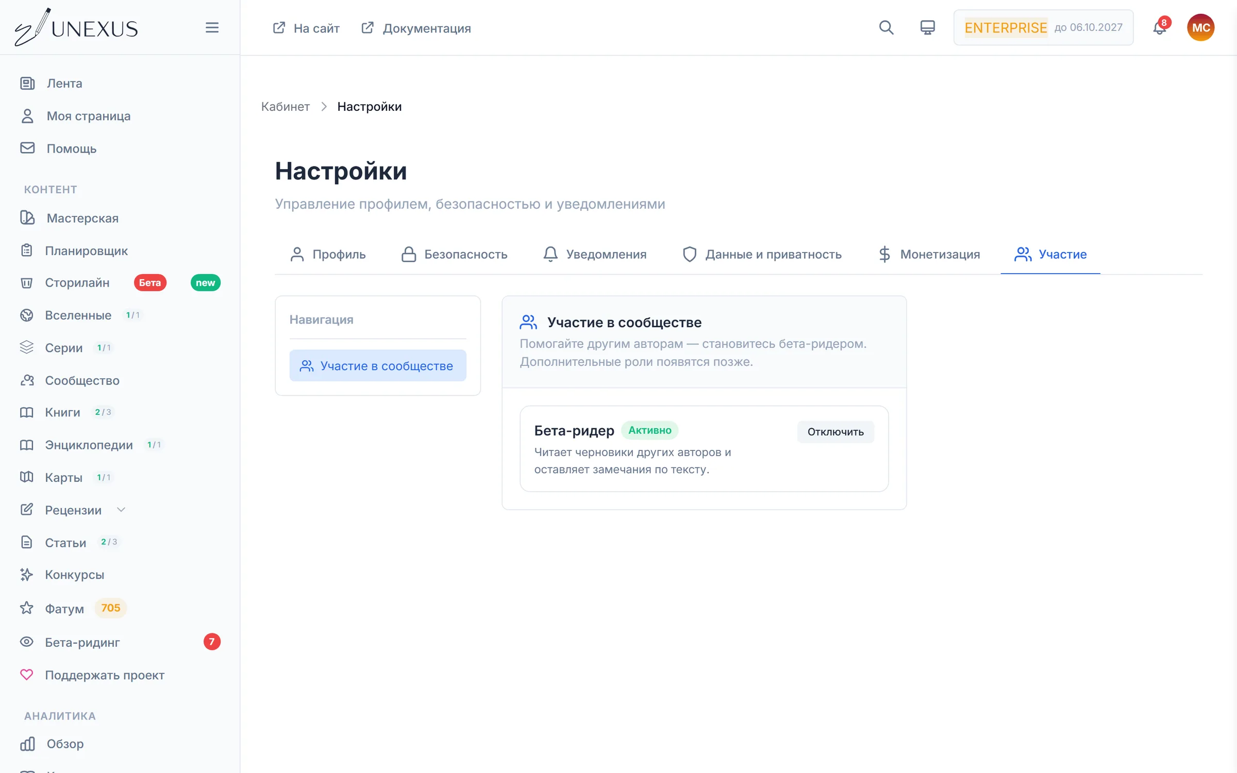This screenshot has width=1237, height=773.
Task: Switch to the Уведомления tab
Action: tap(595, 254)
